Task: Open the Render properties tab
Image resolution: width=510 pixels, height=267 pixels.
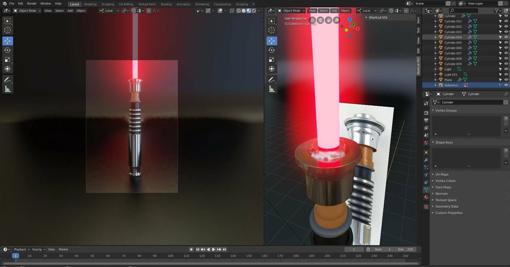Action: 426,113
